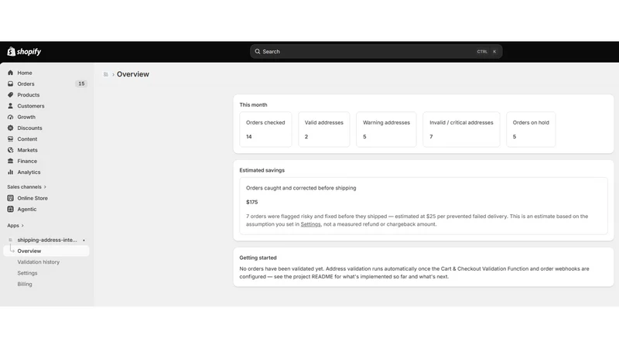Screen dimensions: 619x348
Task: Click the pin dot beside shipping-address app
Action: point(84,240)
